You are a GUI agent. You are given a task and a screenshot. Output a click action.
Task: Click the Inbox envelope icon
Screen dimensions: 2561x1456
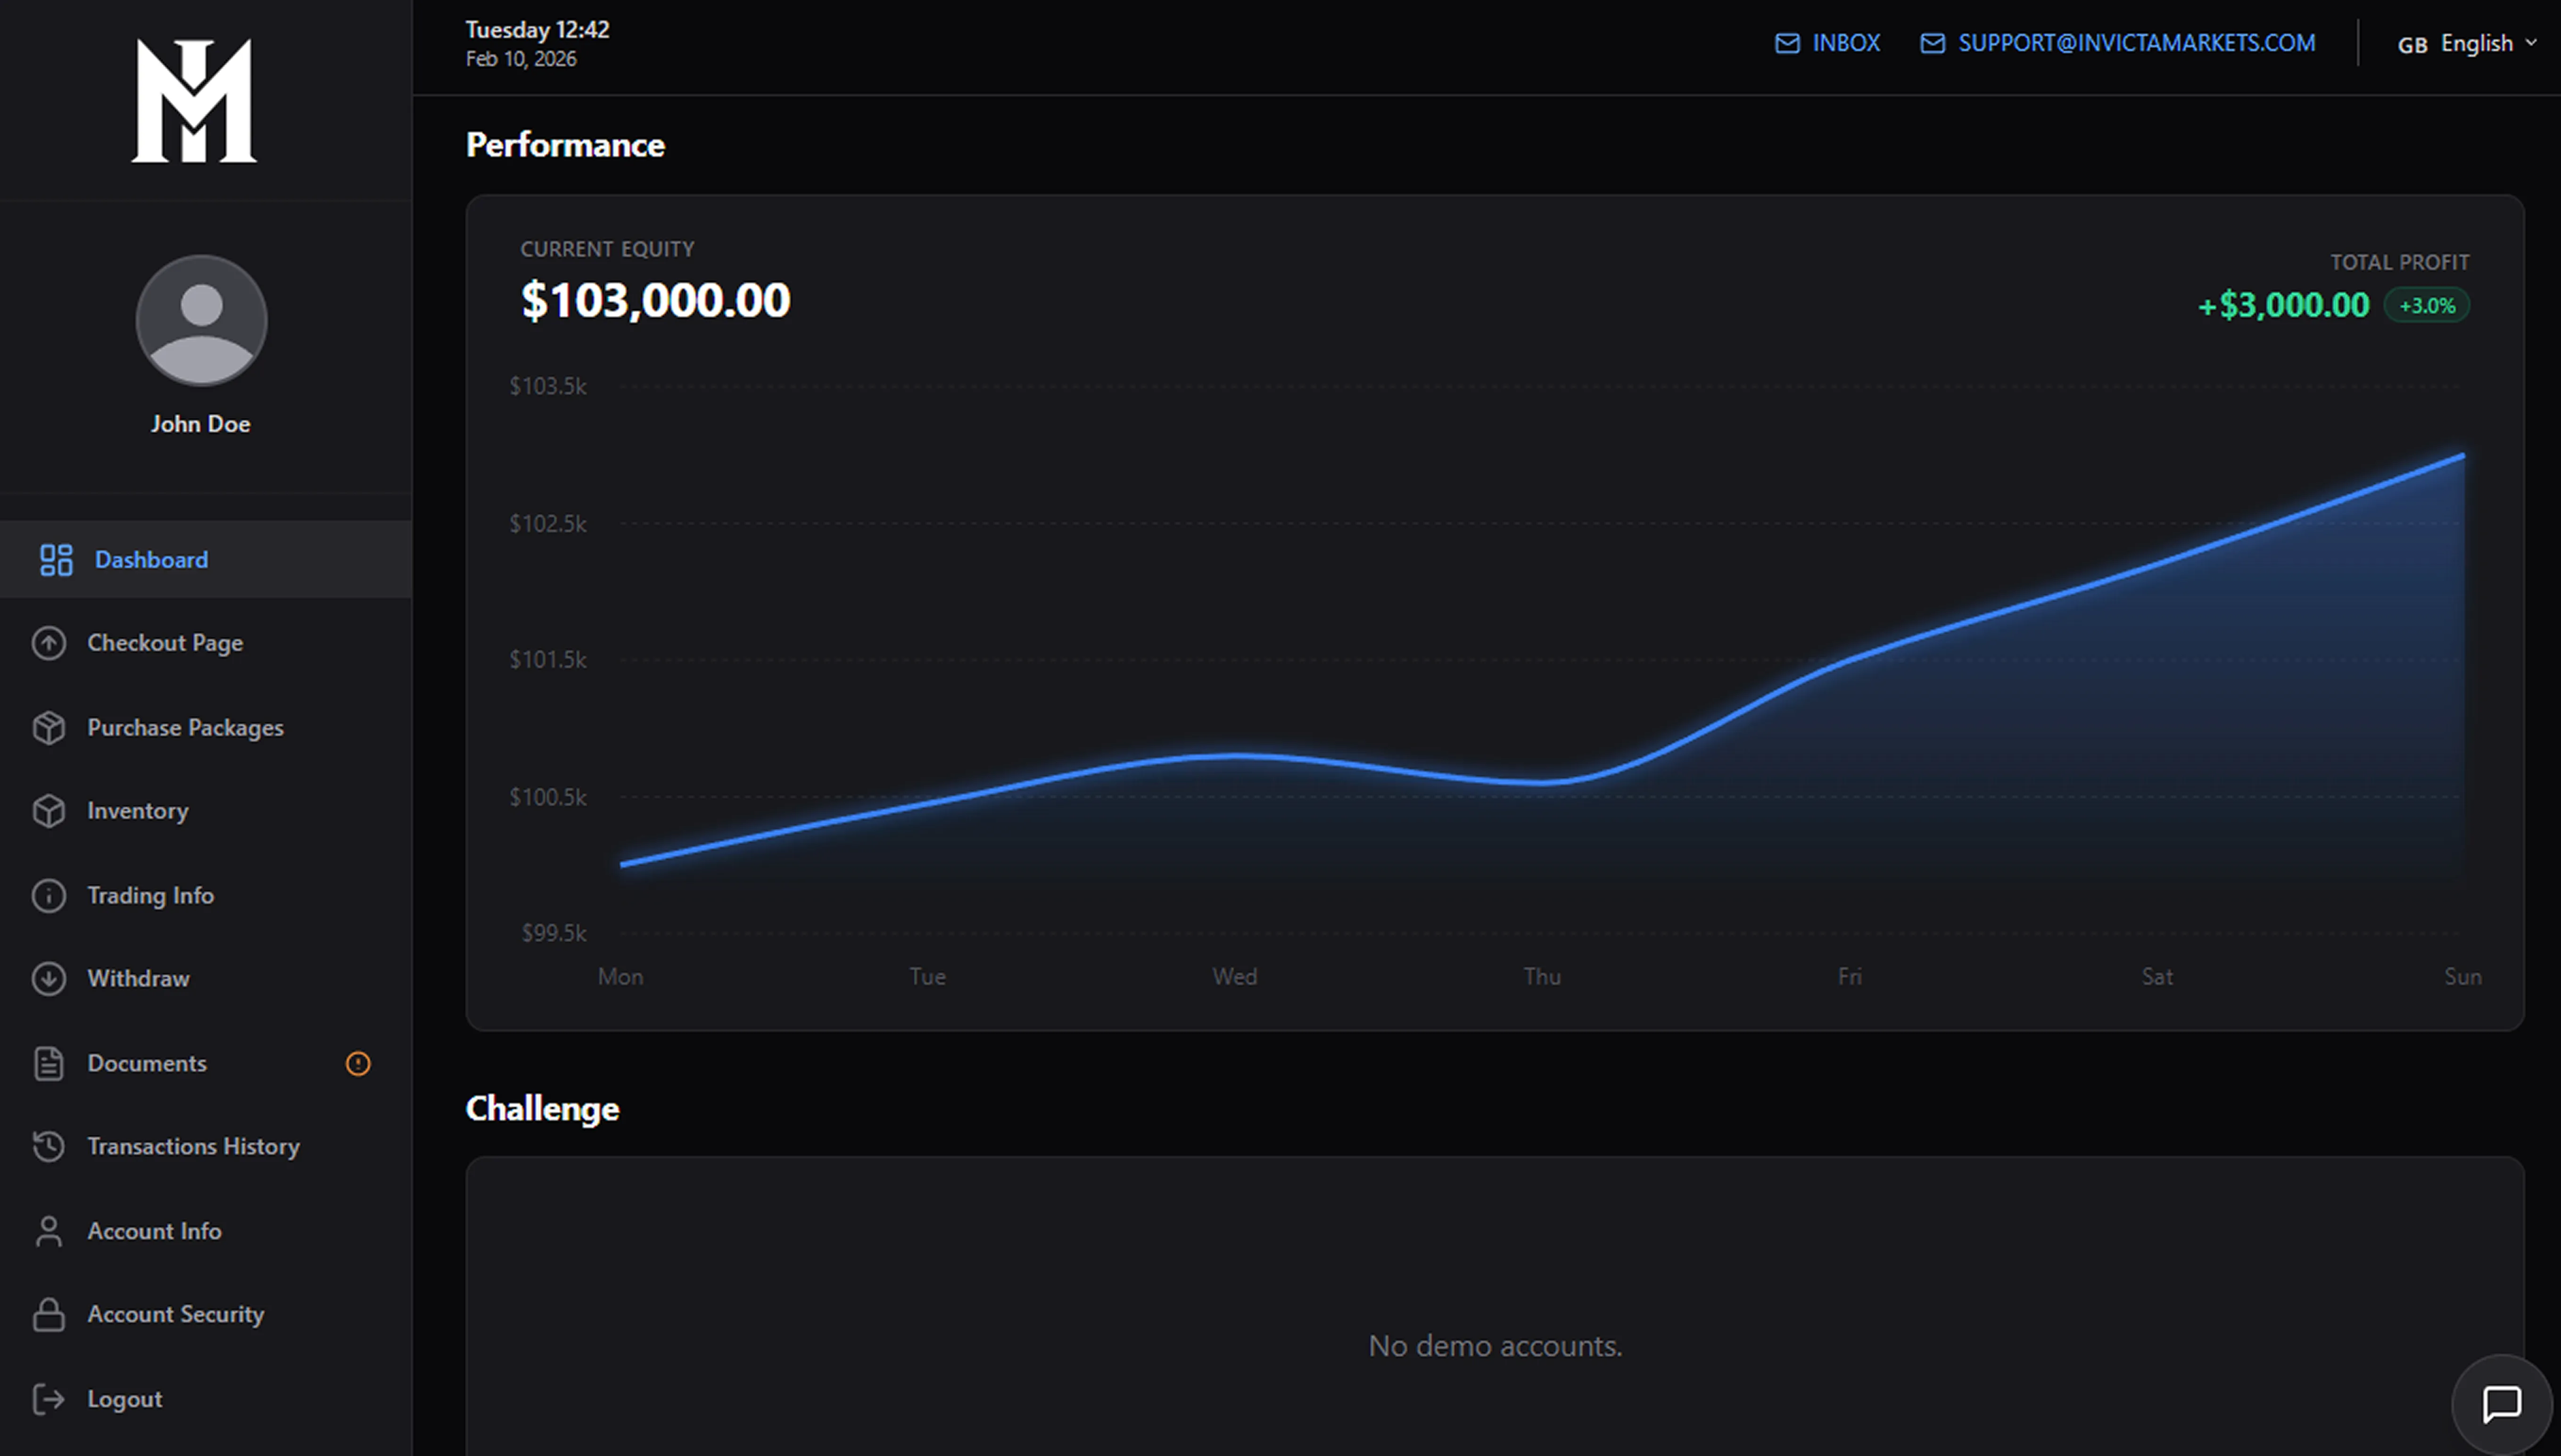click(1788, 43)
